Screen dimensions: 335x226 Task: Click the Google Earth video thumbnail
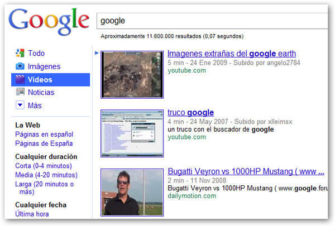click(132, 75)
